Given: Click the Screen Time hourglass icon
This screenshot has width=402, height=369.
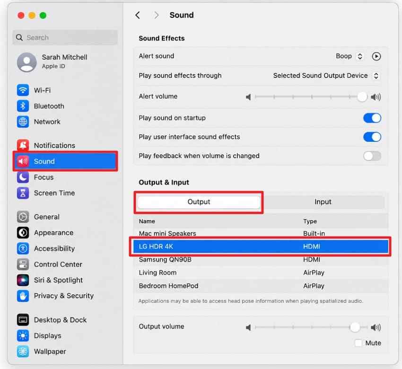Looking at the screenshot, I should (23, 193).
